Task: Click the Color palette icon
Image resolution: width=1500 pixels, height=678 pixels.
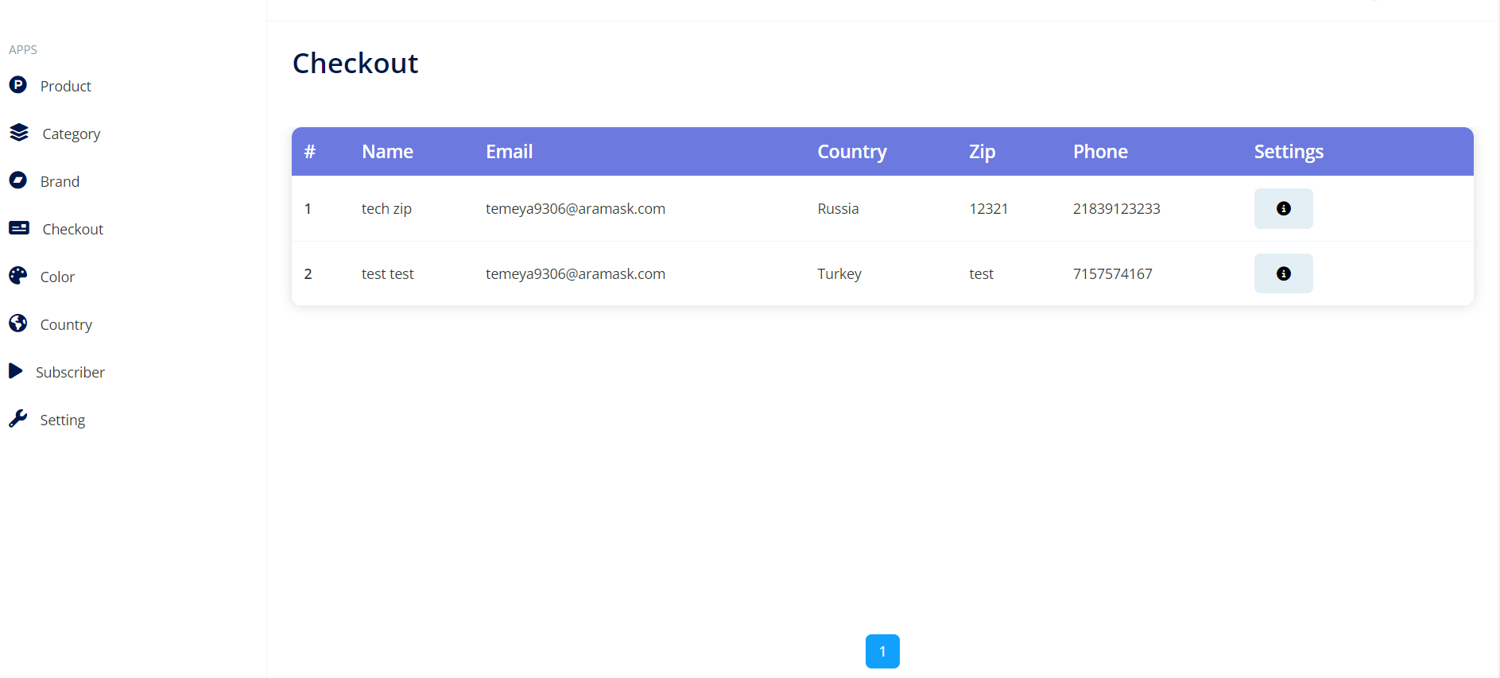Action: pyautogui.click(x=17, y=276)
